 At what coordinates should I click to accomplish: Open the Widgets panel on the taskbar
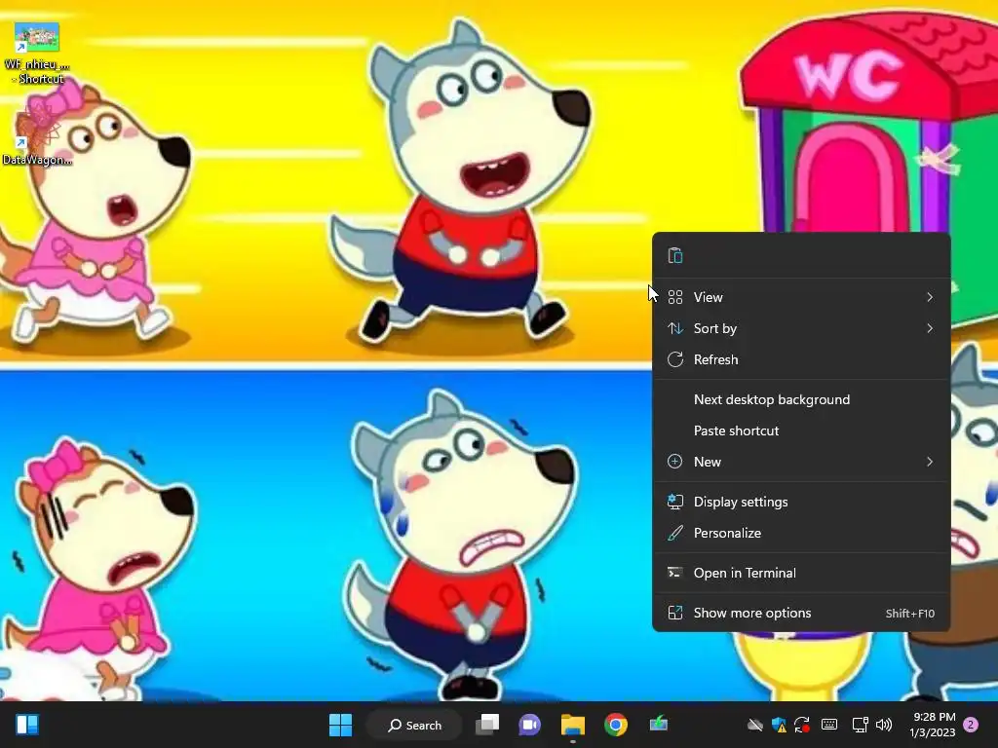click(x=27, y=725)
